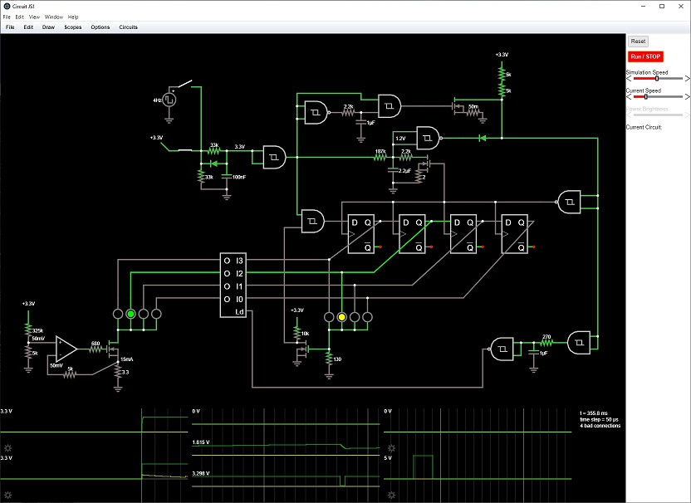Select the AND gate left of the flip-flops
The image size is (691, 503).
click(312, 221)
